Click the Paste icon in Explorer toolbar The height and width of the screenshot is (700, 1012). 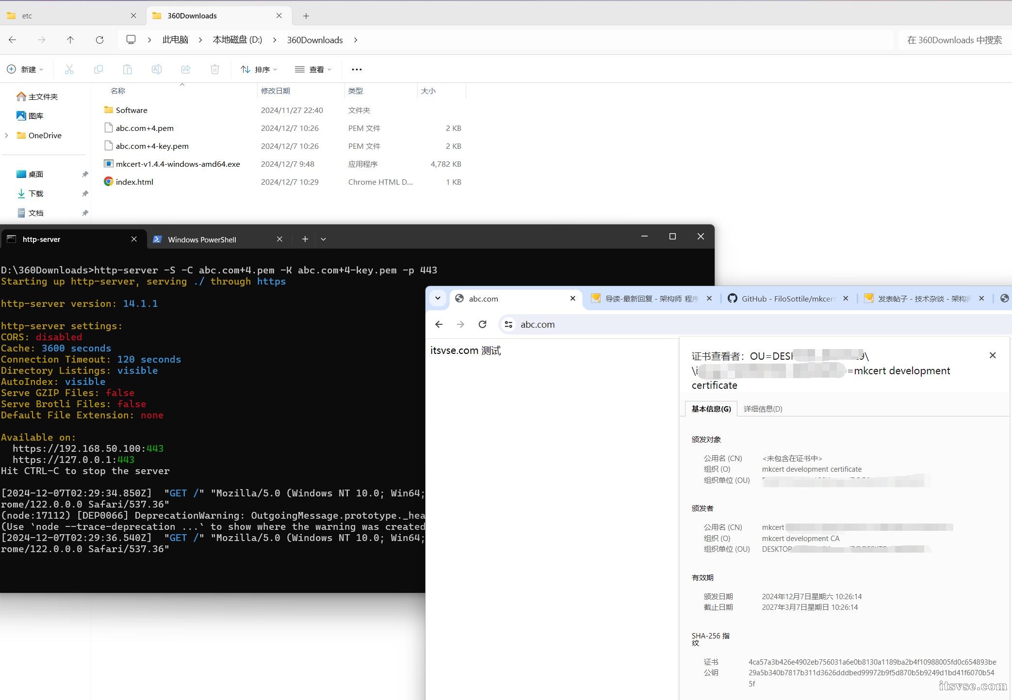coord(128,69)
